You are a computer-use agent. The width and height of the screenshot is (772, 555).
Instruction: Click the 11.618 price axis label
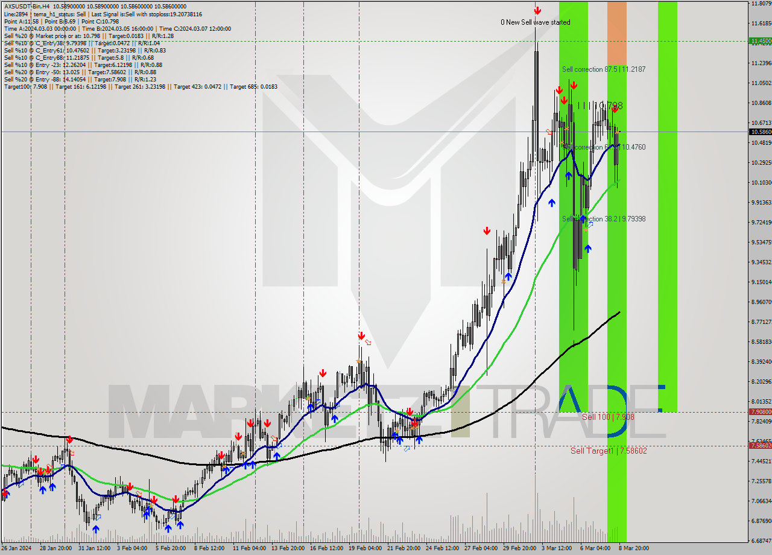pyautogui.click(x=761, y=23)
